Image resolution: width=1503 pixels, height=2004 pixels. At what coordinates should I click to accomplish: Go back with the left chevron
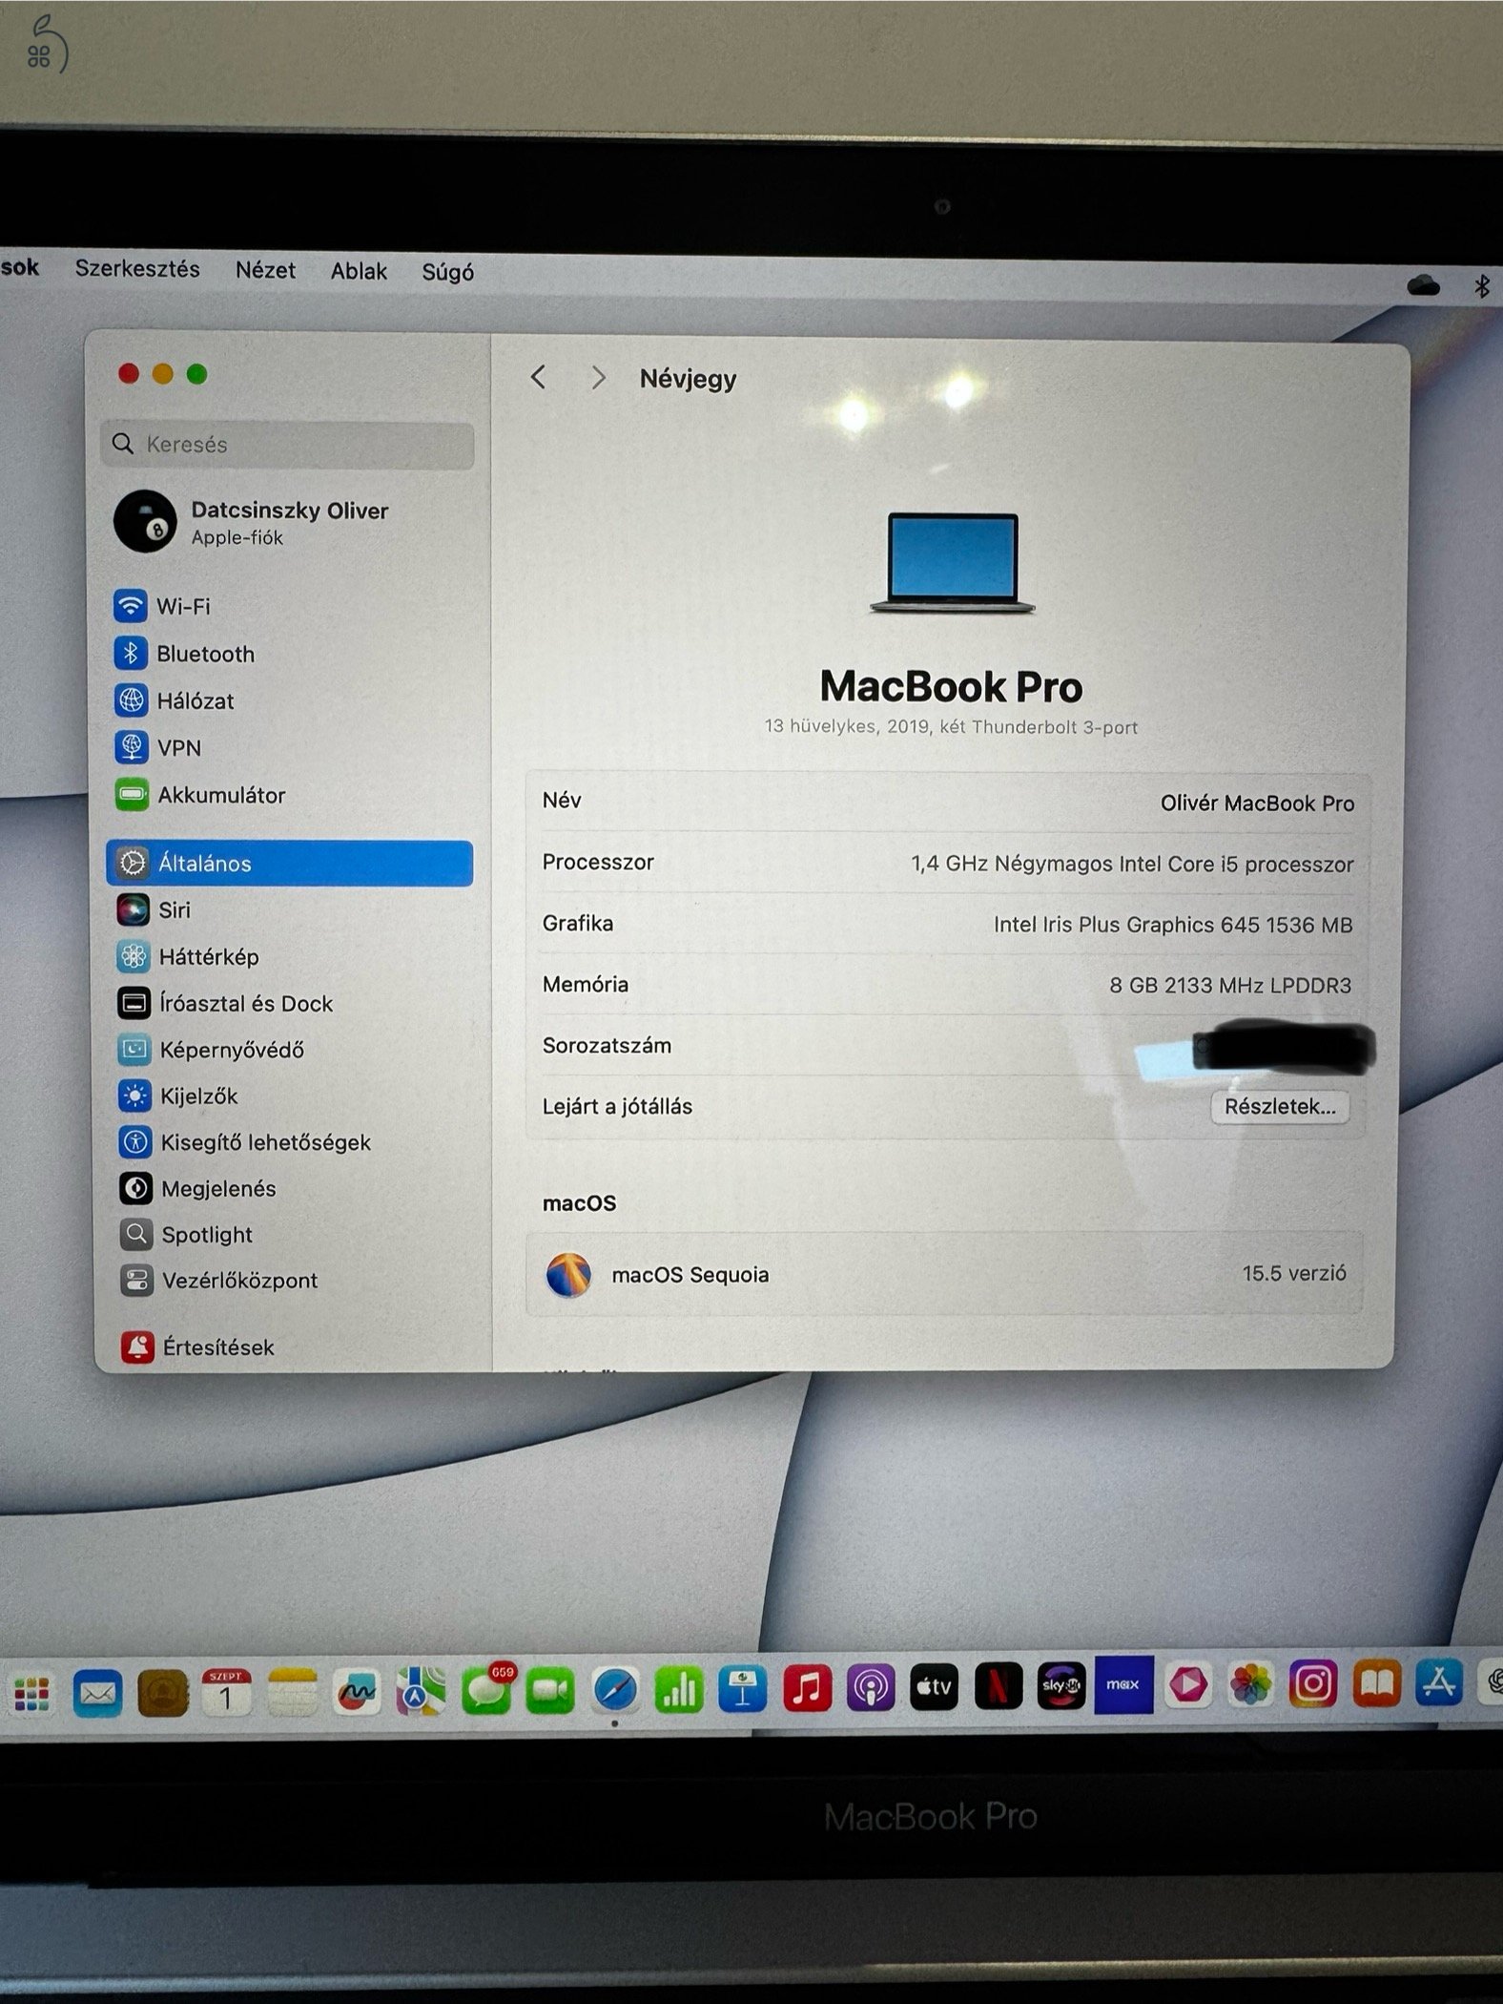click(539, 378)
